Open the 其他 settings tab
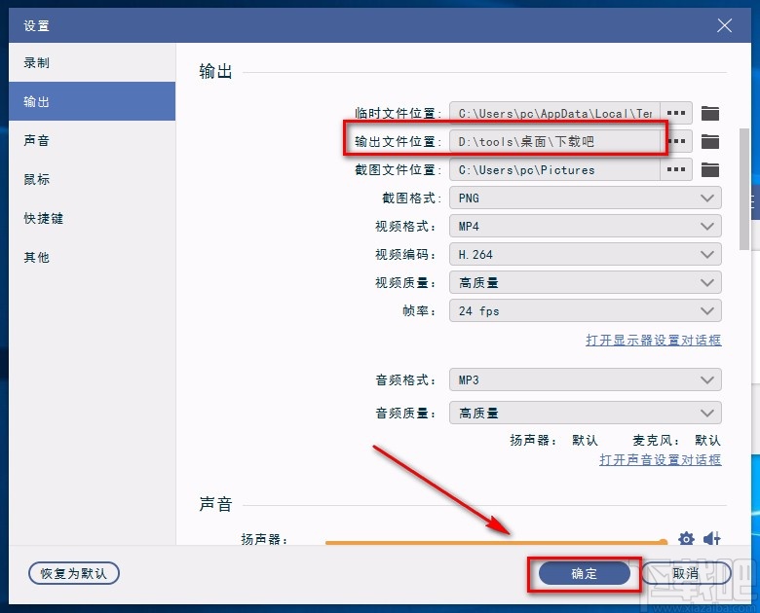The image size is (760, 613). point(93,257)
